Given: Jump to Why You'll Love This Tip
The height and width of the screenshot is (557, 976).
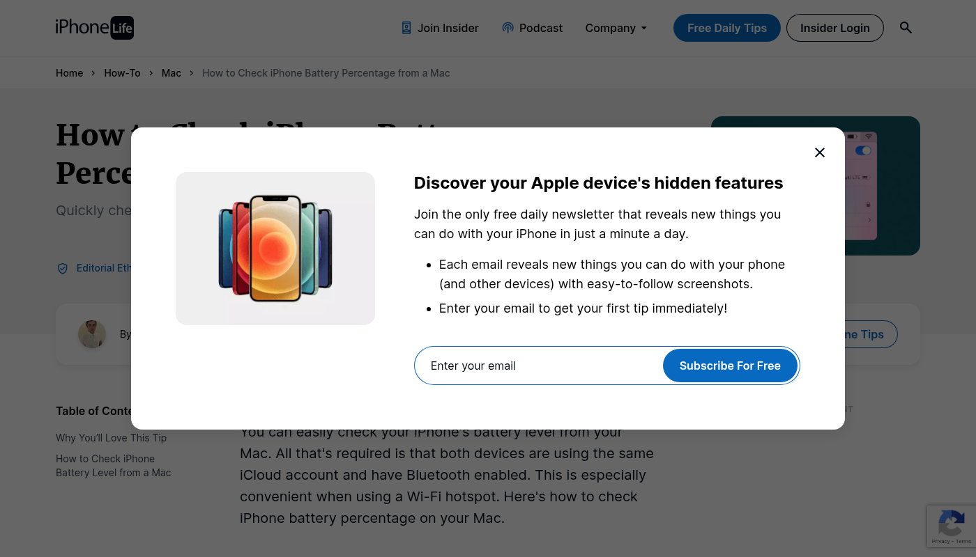Looking at the screenshot, I should point(112,438).
